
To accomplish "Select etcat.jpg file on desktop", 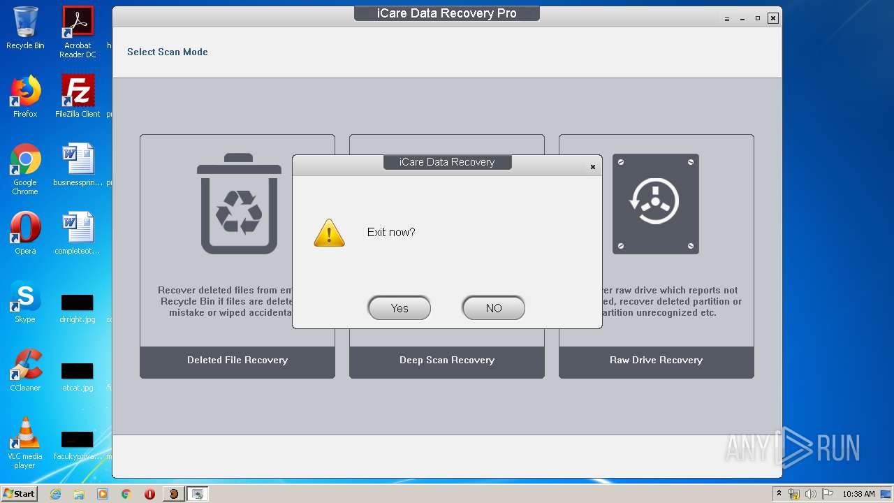I will click(x=78, y=377).
